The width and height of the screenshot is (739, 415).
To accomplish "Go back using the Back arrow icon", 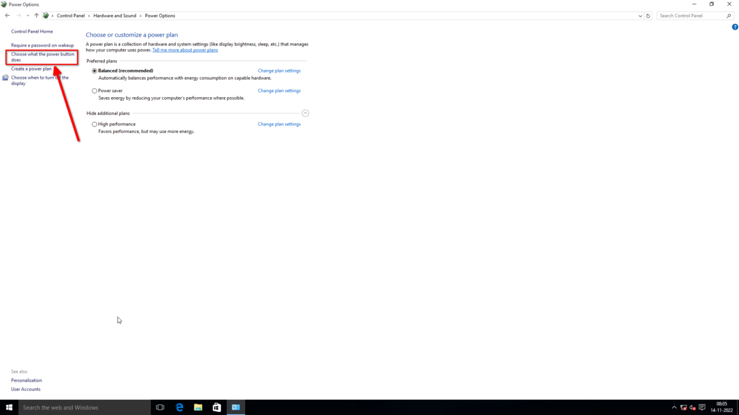I will point(8,16).
